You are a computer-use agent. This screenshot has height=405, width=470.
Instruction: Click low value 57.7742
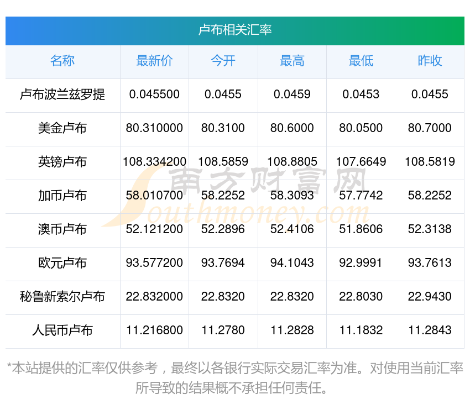click(361, 196)
